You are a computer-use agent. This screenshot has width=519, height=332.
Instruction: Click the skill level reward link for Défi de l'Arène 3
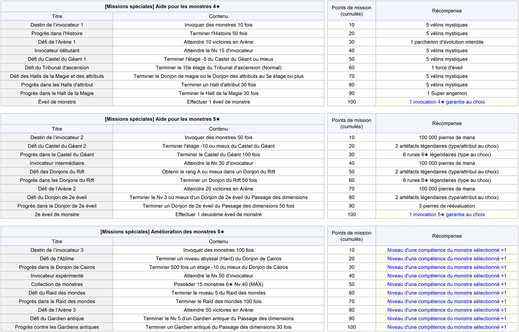coord(447,310)
